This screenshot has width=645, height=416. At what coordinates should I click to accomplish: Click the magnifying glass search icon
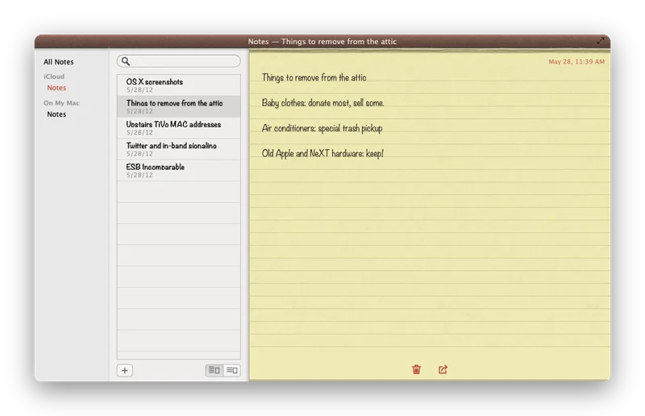pyautogui.click(x=126, y=61)
